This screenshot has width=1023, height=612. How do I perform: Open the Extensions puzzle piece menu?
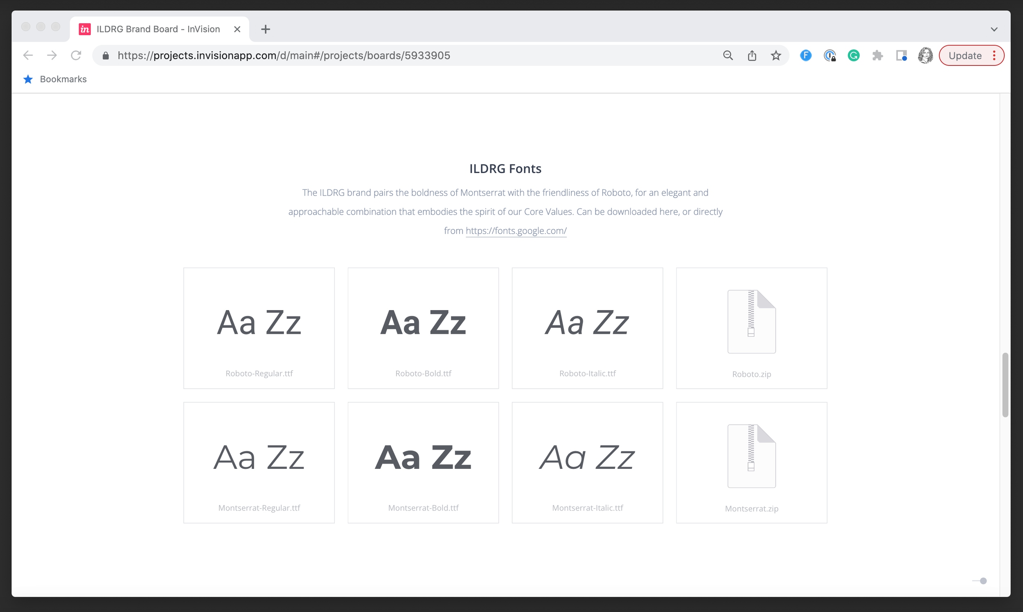click(877, 56)
